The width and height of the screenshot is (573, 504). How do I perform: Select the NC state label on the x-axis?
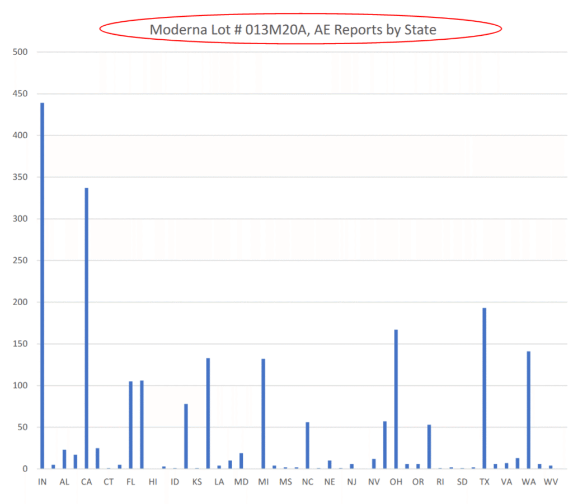[308, 482]
